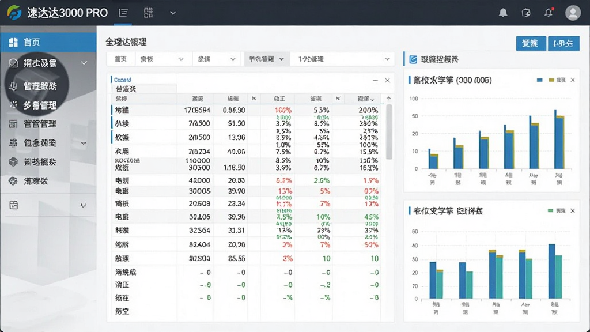
Task: Click the 首页 sidebar grid icon
Action: [x=13, y=42]
